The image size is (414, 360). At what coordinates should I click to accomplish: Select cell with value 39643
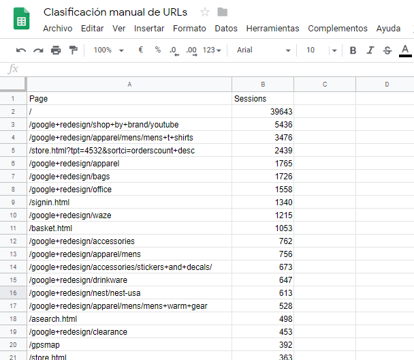point(263,112)
